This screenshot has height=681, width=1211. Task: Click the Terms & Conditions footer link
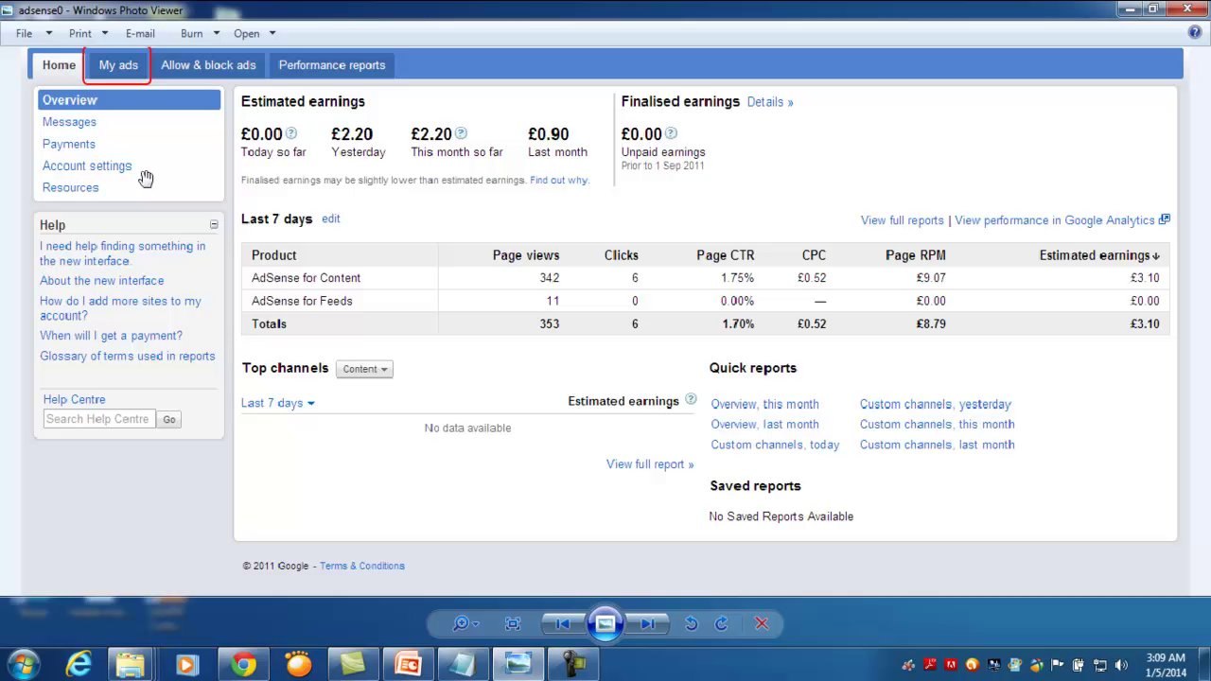click(x=362, y=566)
